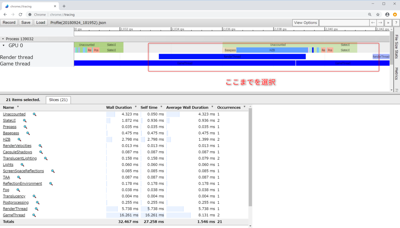Open tracing help with question mark button
Viewport: 400px width, 228px height.
(x=396, y=23)
